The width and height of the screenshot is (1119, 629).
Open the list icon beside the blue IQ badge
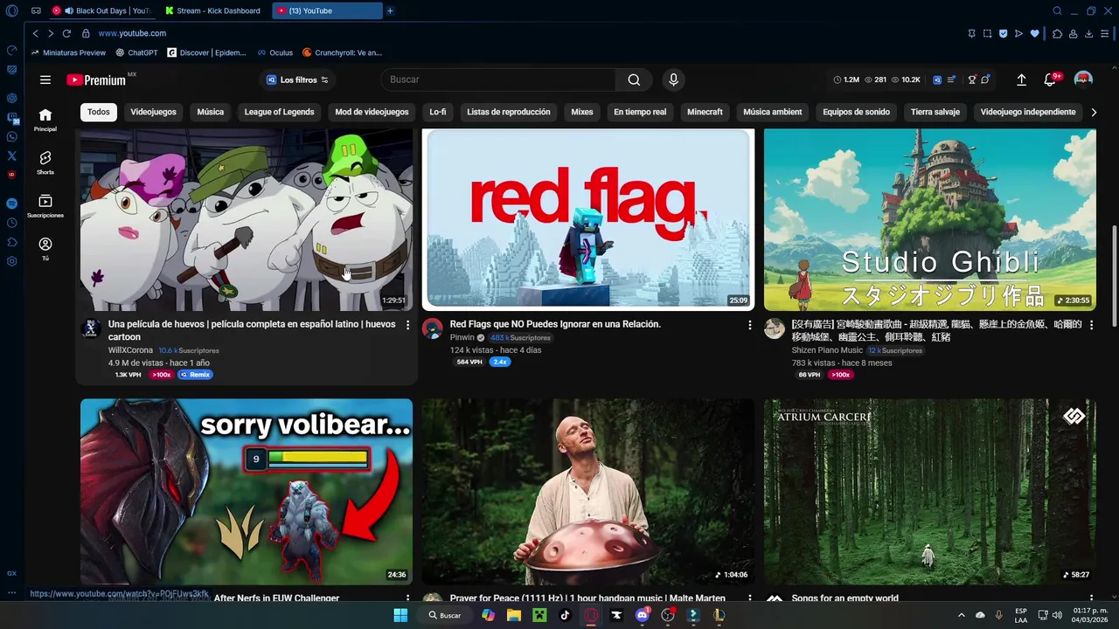[x=951, y=79]
